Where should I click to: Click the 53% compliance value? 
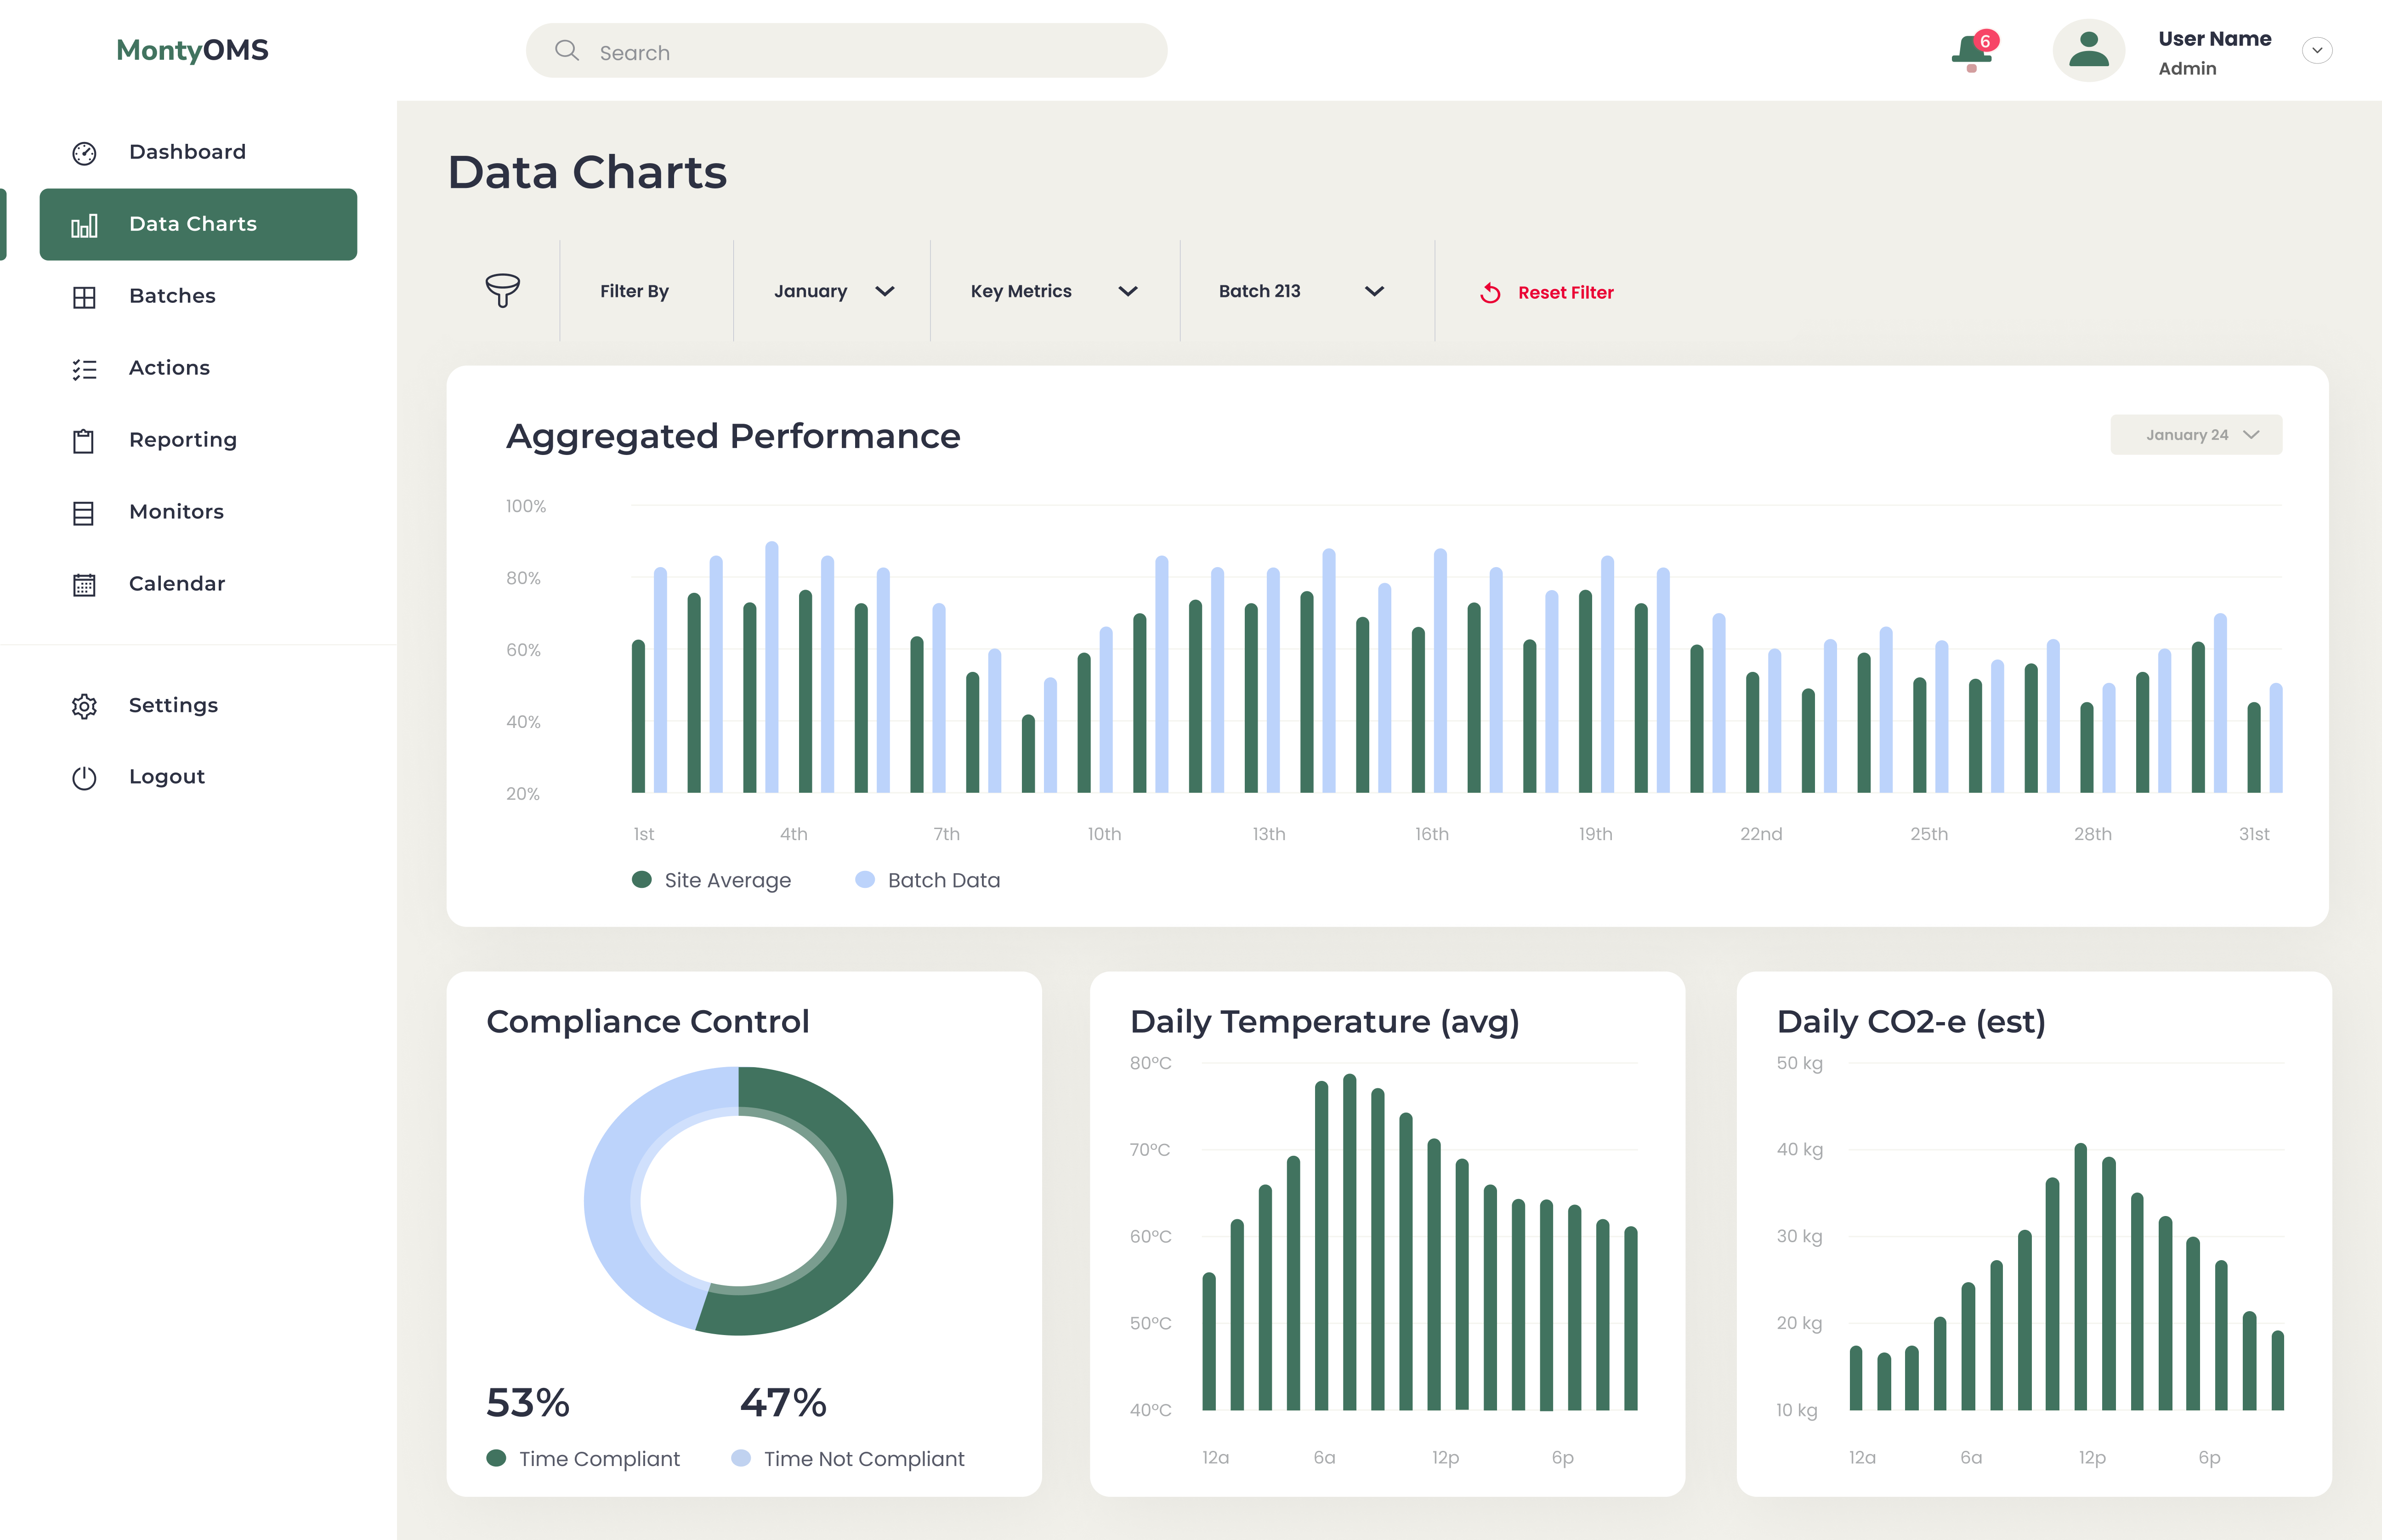(528, 1403)
